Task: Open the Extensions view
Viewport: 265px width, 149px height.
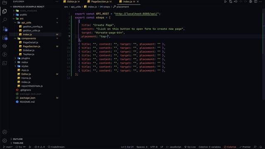Action: [5, 37]
